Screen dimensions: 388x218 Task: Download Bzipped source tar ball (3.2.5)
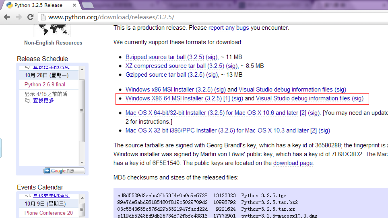tap(165, 57)
